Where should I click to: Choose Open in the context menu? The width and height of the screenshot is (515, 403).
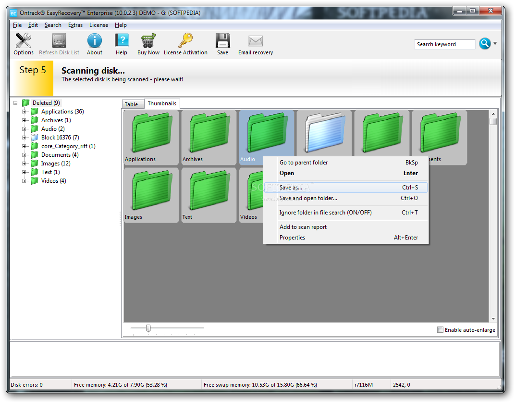tap(346, 173)
